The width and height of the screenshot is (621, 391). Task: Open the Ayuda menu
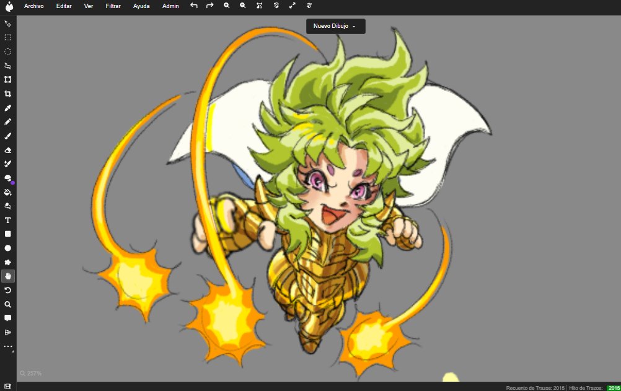141,6
